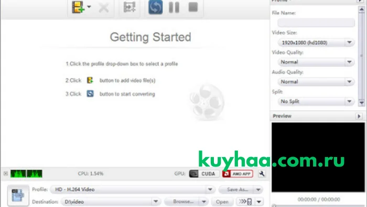This screenshot has height=207, width=367.
Task: Click the convert icon in Getting Started step 3
Action: [x=90, y=94]
